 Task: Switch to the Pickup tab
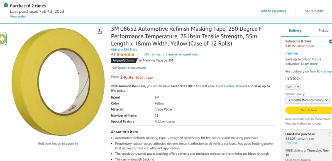pos(323,31)
